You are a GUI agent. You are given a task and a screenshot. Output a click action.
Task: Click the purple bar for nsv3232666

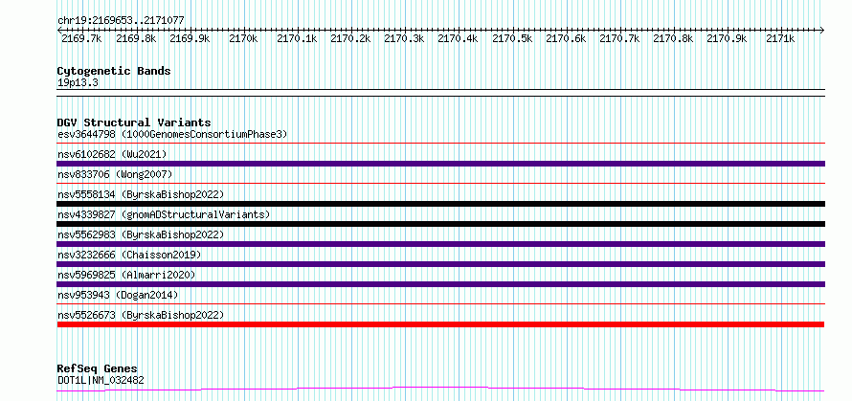(x=440, y=264)
